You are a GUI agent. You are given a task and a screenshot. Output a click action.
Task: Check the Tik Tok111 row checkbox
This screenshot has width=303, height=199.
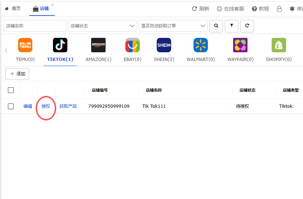(x=11, y=106)
